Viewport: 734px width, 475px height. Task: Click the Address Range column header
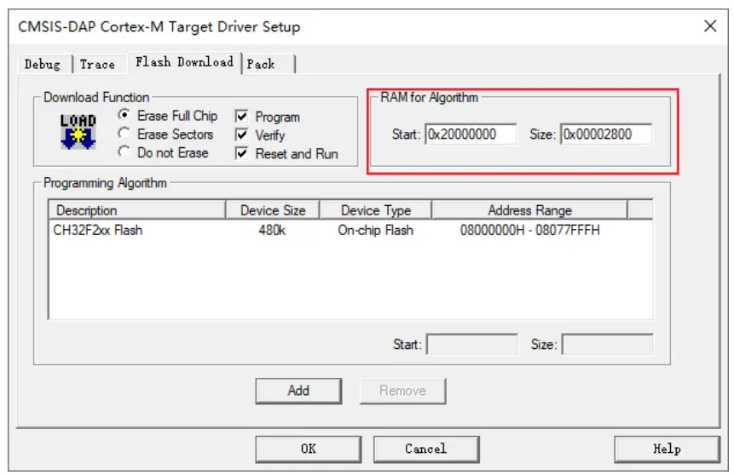click(x=529, y=210)
